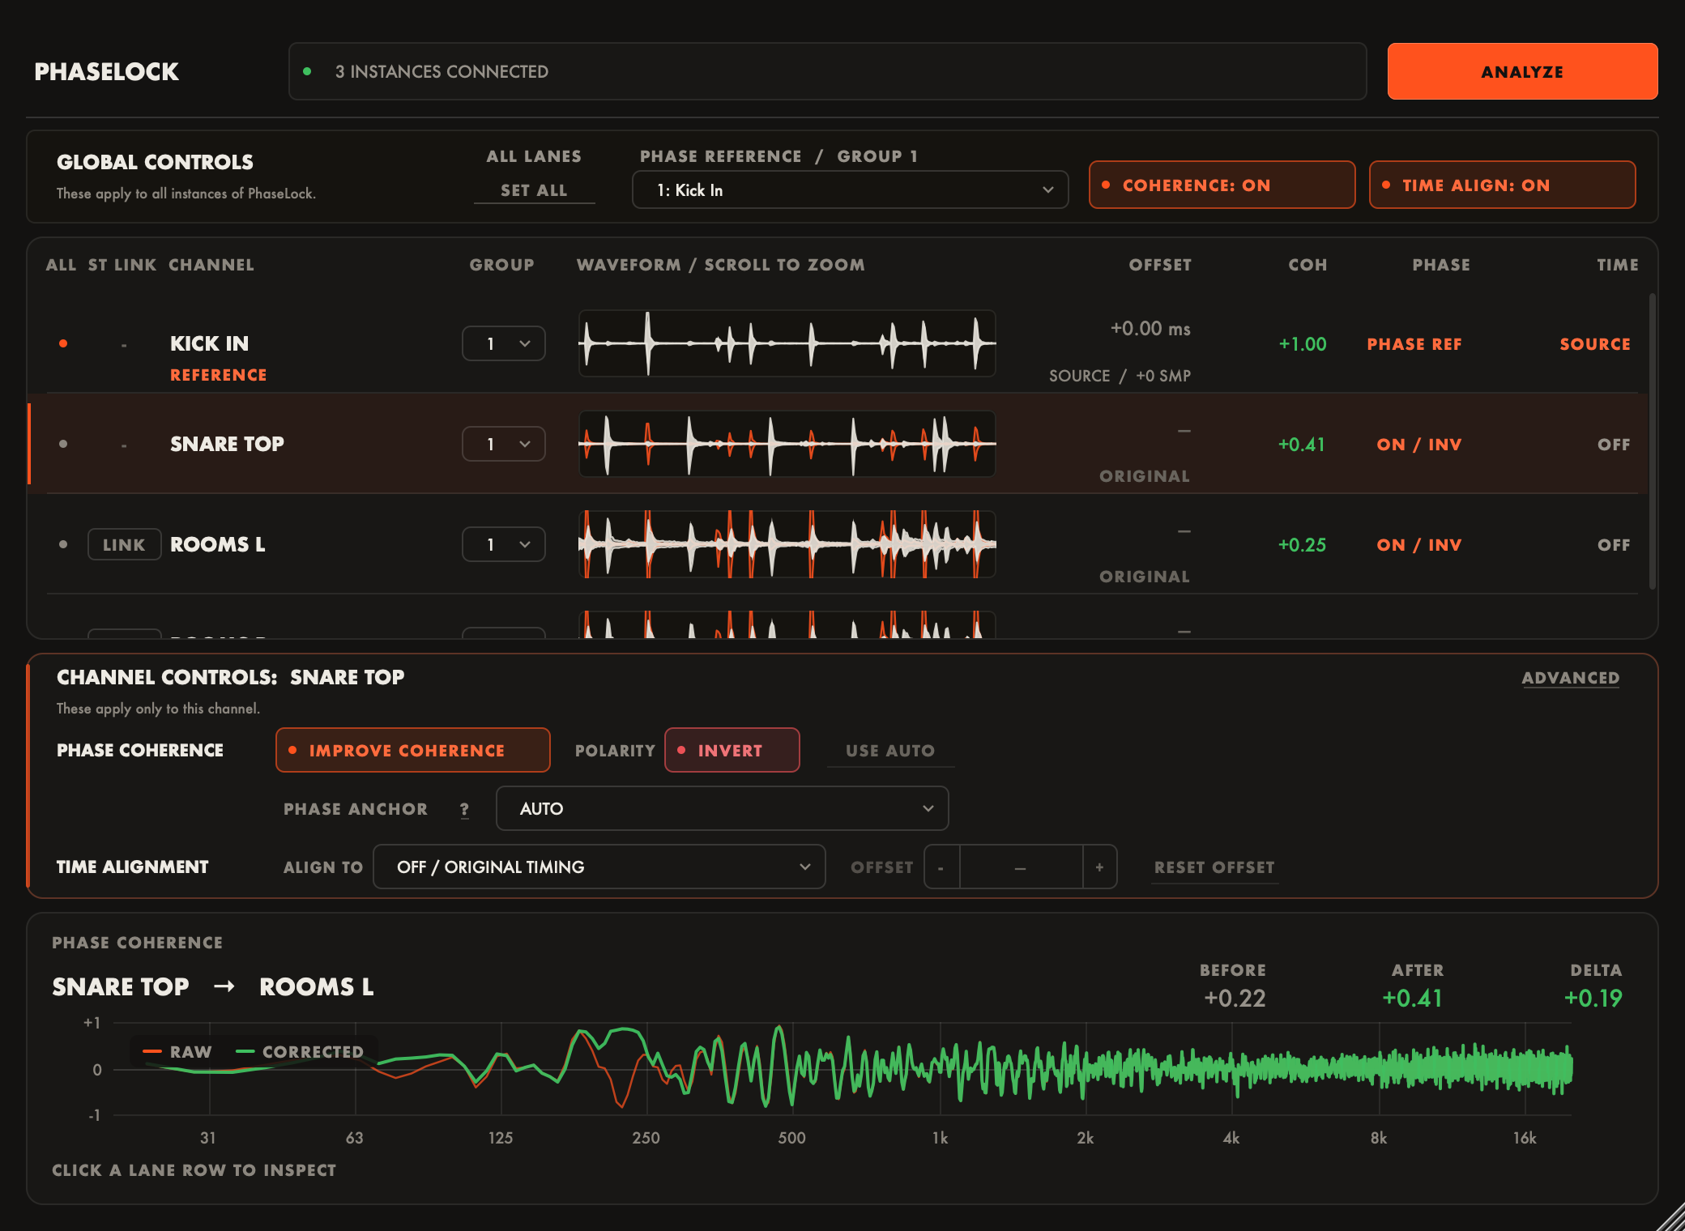Image resolution: width=1685 pixels, height=1231 pixels.
Task: Click the +0.41 coherence value for Snare Top
Action: click(1301, 445)
